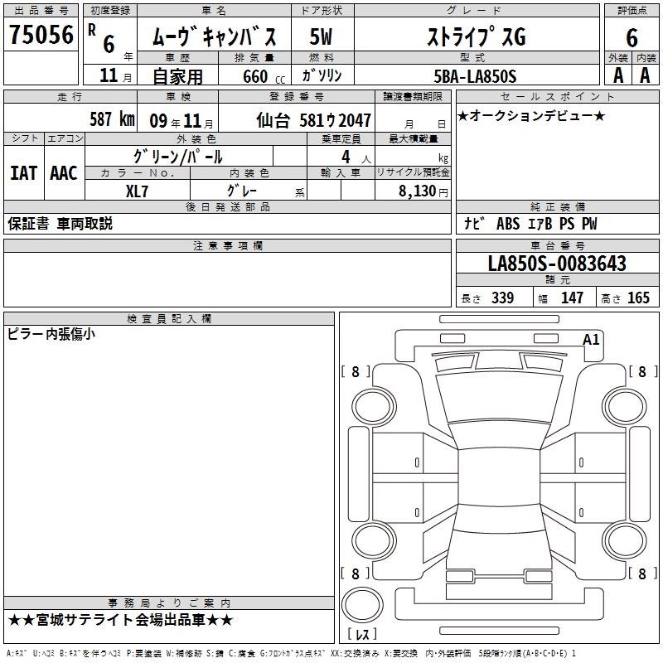The image size is (663, 663).
Task: Select the IAT shift type cell
Action: (23, 173)
